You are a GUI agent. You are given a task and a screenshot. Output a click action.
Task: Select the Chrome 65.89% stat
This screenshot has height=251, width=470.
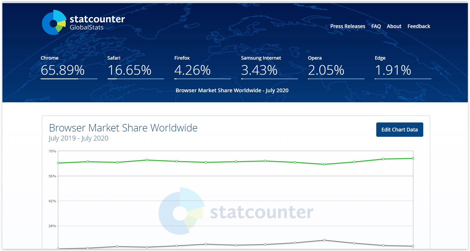click(69, 67)
